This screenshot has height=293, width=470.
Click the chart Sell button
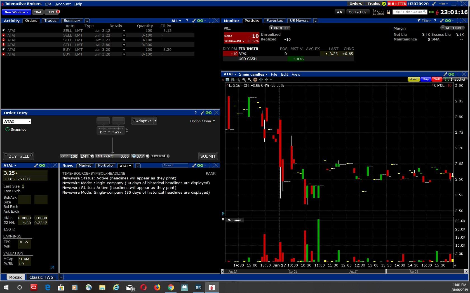[x=437, y=80]
